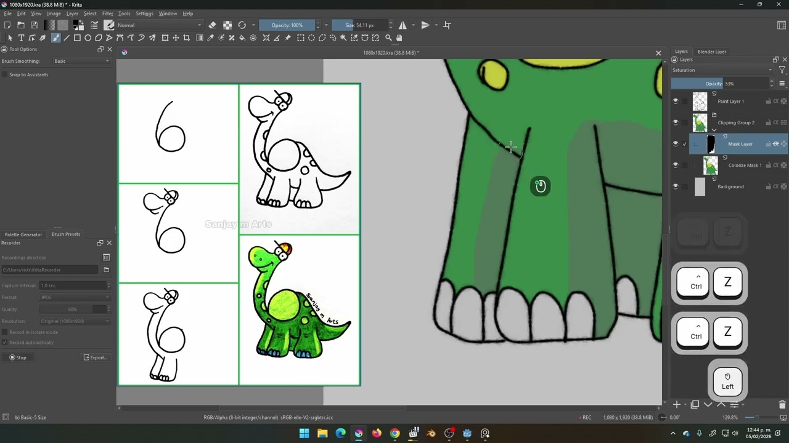Create a new document from the toolbar
789x443 pixels.
(7, 25)
